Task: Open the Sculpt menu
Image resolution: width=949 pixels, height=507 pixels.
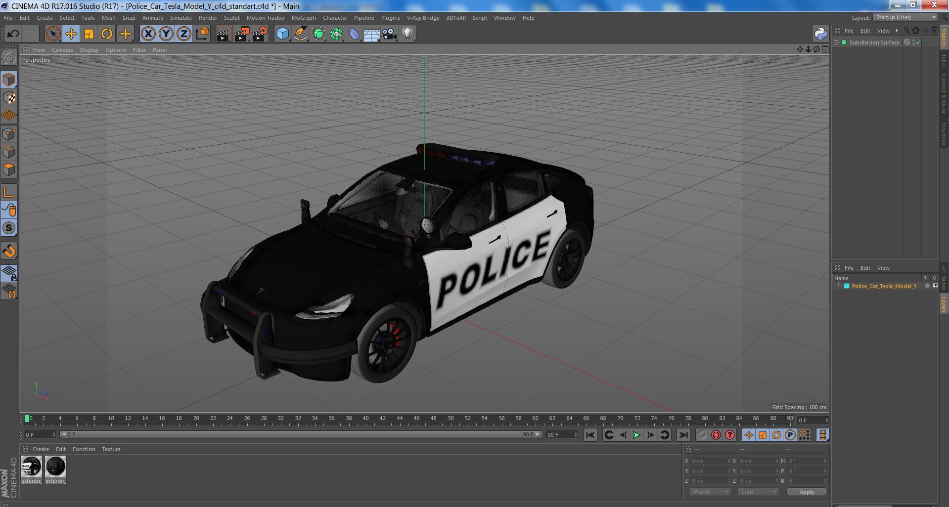Action: pos(231,18)
